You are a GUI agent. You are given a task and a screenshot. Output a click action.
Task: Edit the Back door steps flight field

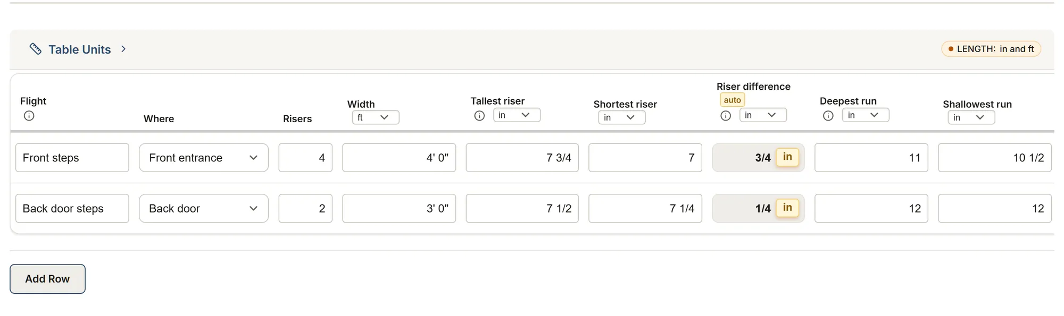72,209
